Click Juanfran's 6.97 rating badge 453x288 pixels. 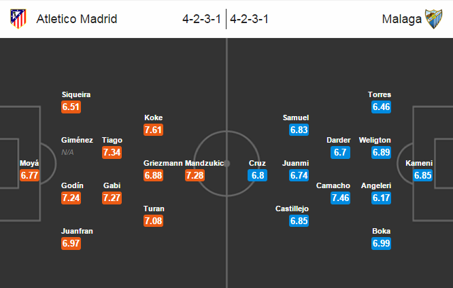71,243
